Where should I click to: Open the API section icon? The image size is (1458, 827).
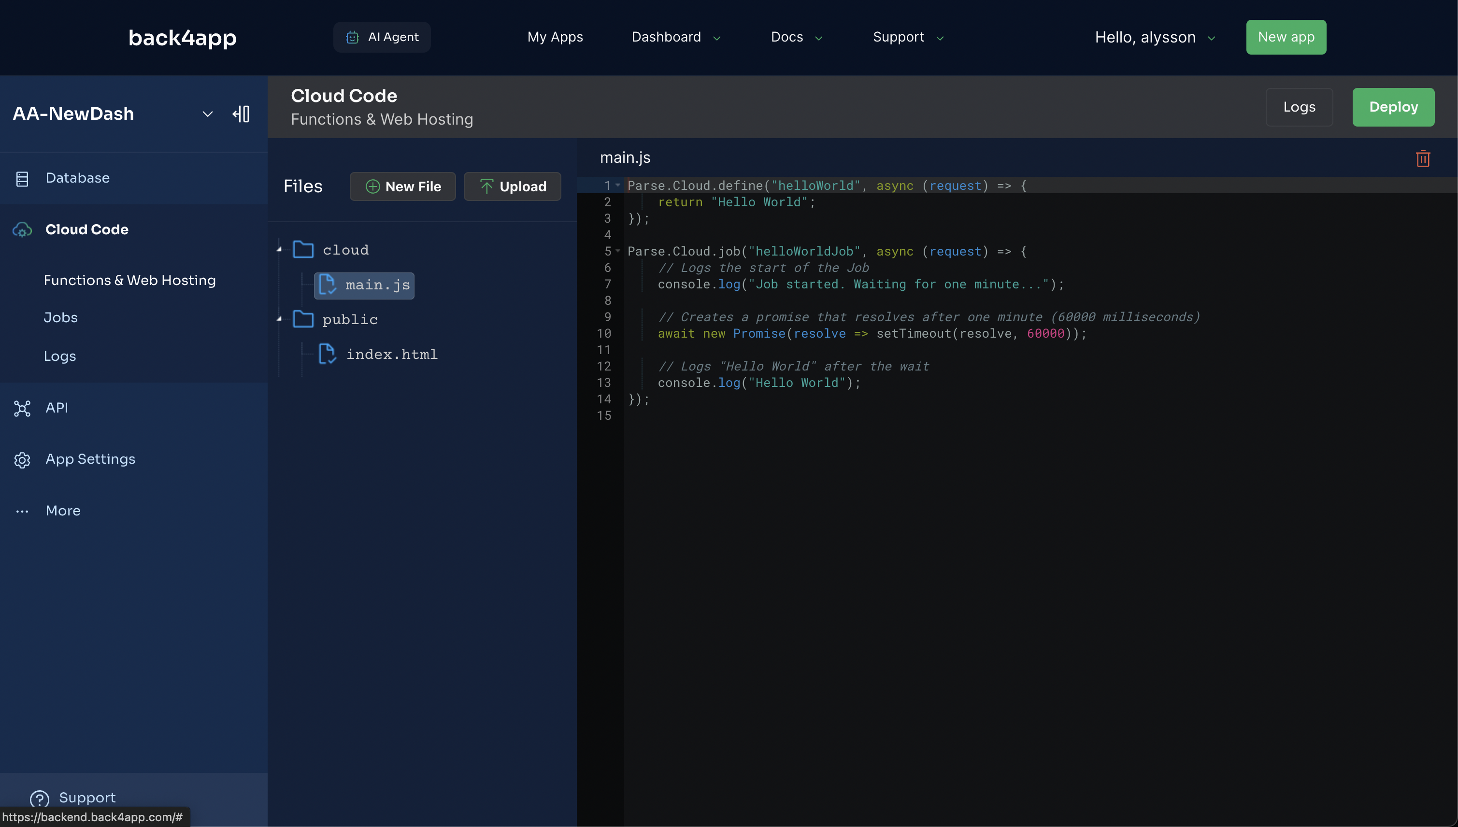point(22,408)
